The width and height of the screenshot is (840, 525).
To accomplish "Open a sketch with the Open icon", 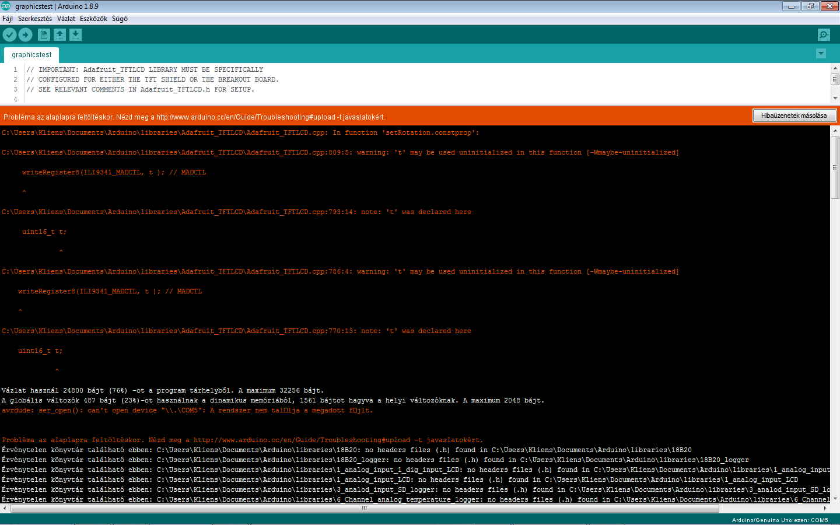I will (60, 35).
